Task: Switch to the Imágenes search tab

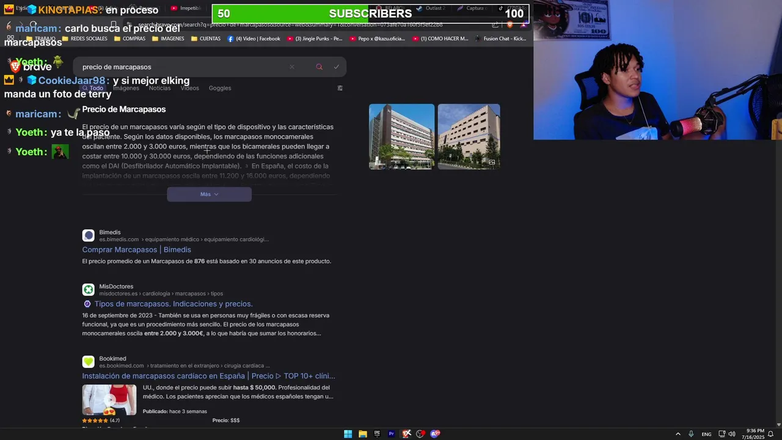Action: (x=126, y=88)
